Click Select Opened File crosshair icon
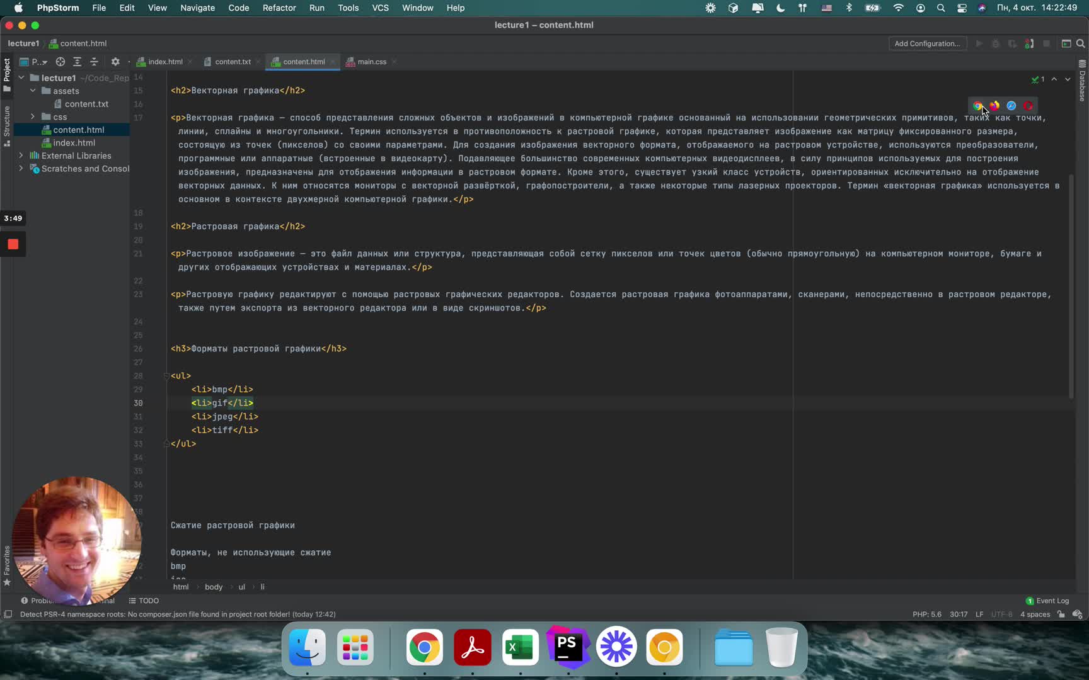Viewport: 1089px width, 680px height. pos(60,62)
